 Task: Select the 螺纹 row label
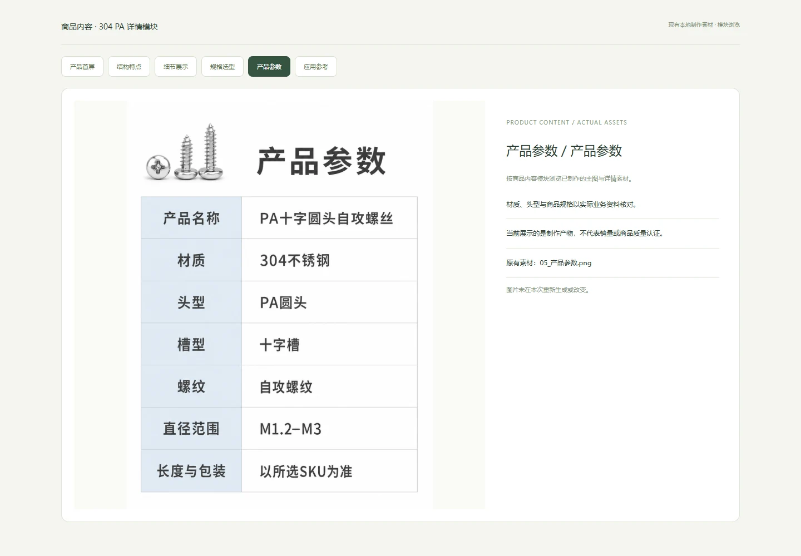coord(191,386)
